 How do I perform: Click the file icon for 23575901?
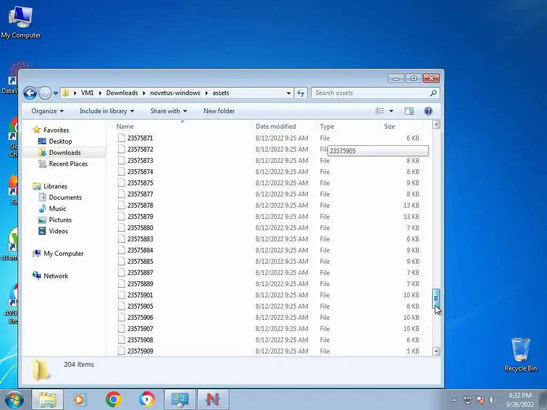click(121, 295)
